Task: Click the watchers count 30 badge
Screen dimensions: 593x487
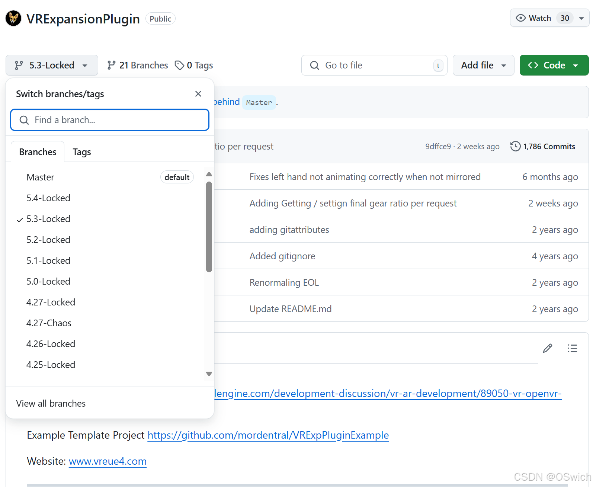Action: [565, 18]
